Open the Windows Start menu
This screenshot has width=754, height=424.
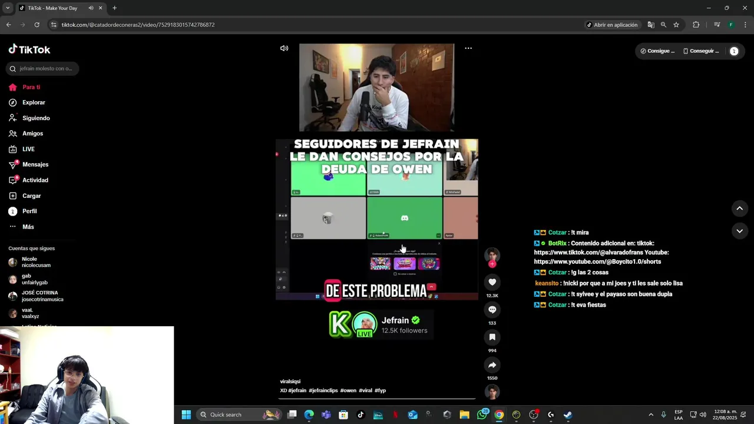point(186,415)
